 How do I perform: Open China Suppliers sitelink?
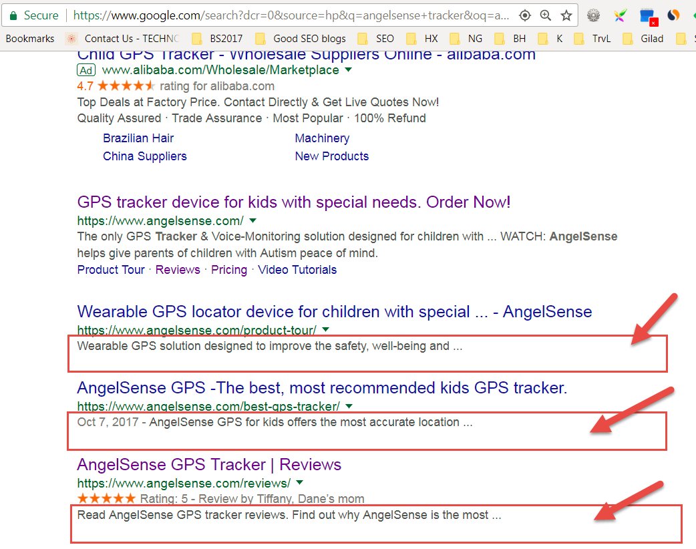click(145, 156)
